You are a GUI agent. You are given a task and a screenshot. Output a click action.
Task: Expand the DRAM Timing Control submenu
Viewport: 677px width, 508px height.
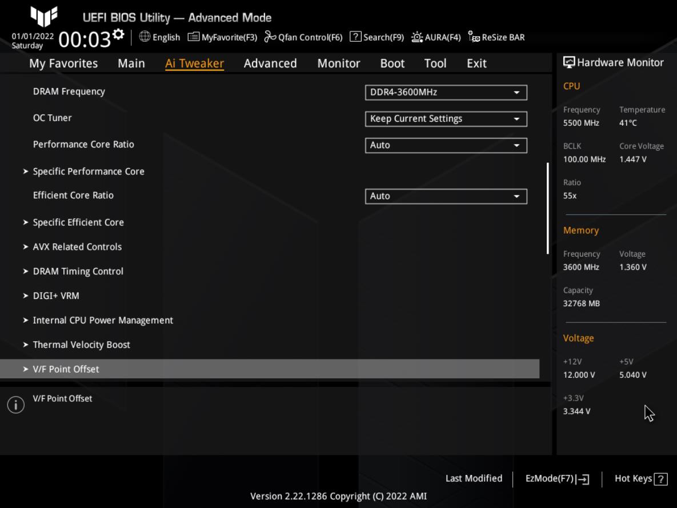78,271
